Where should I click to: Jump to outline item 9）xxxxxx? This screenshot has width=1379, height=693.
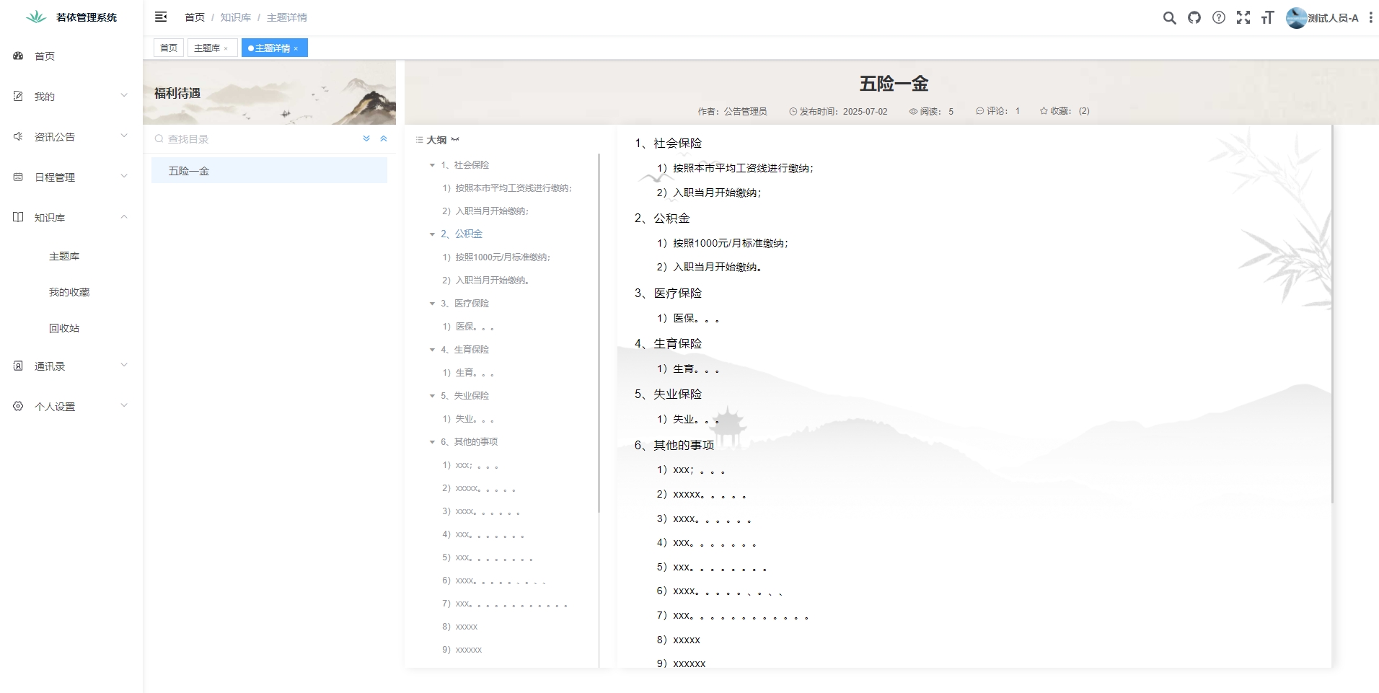click(x=462, y=650)
